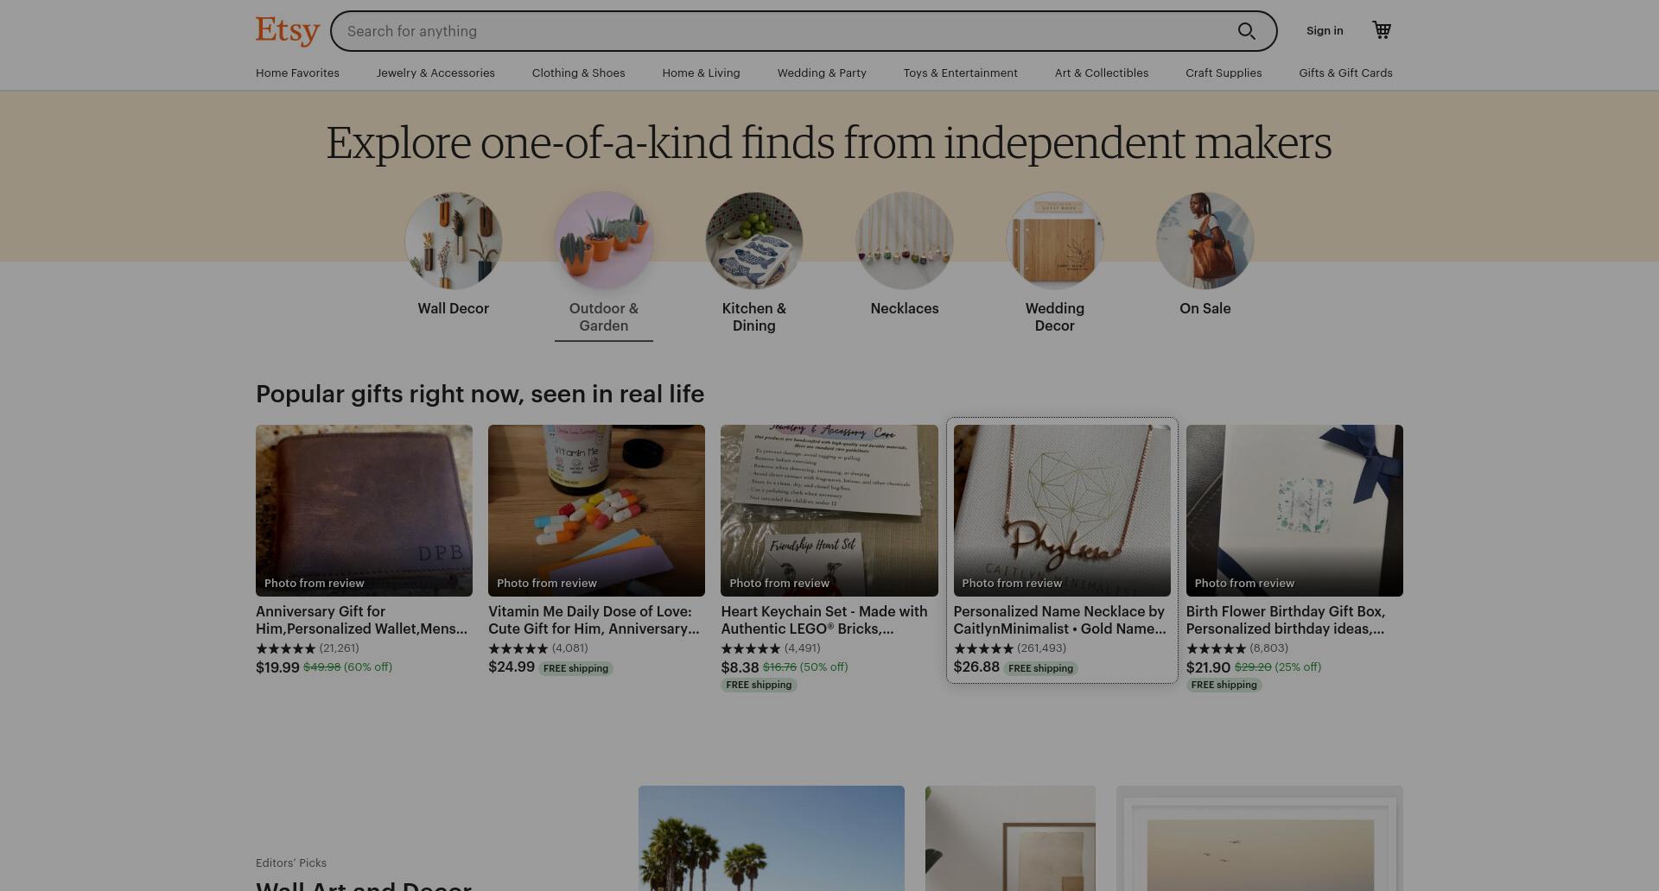View the Heart Keychain Set photo
The height and width of the screenshot is (891, 1659).
pyautogui.click(x=829, y=510)
